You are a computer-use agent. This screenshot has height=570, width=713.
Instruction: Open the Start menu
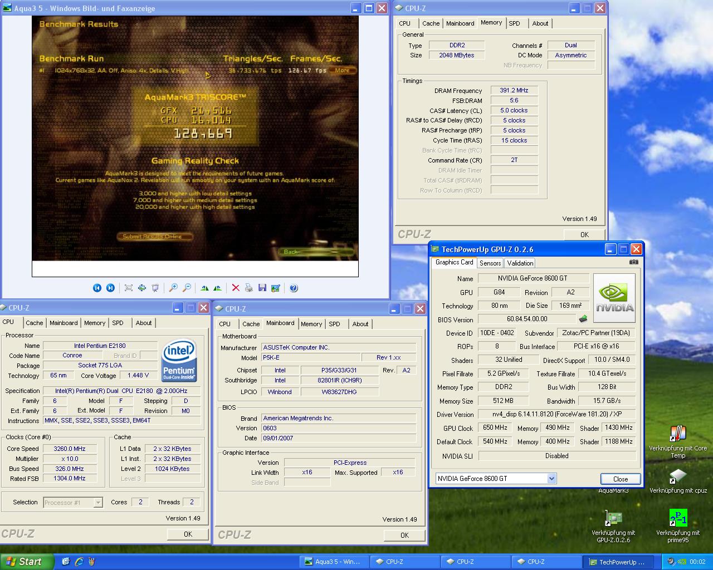click(27, 562)
